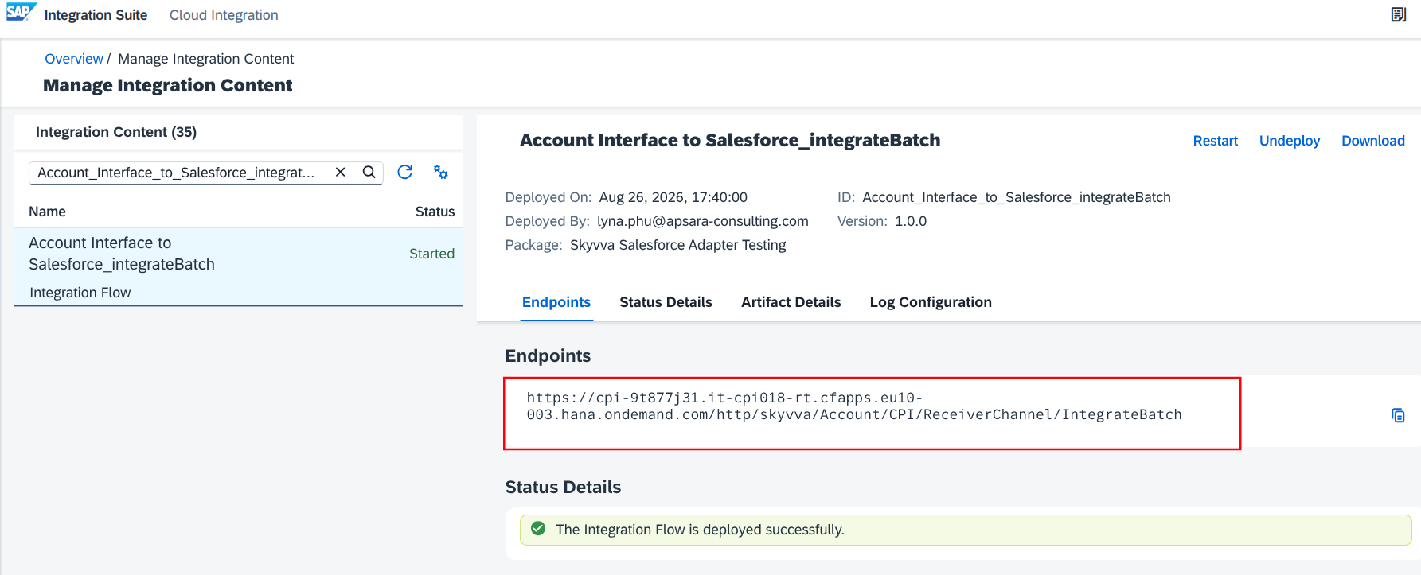Click the SAP logo icon
The height and width of the screenshot is (575, 1421).
coord(21,13)
